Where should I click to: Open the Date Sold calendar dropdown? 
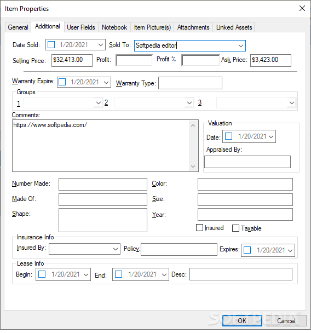tap(101, 45)
